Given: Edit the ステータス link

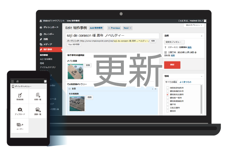Looking at the screenshot, I should (189, 47).
